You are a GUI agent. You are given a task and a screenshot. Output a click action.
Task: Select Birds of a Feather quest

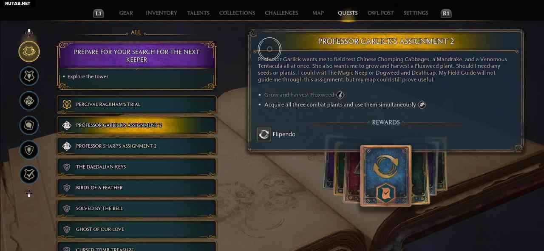(x=136, y=188)
